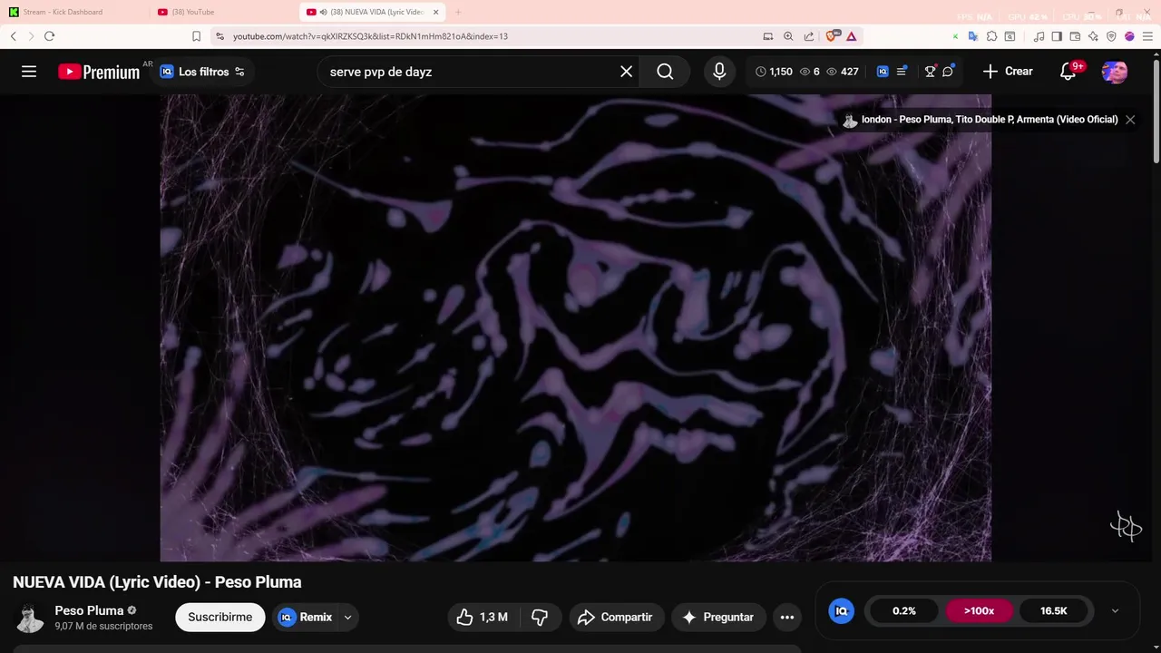Open the VPN shield icon in toolbar
Viewport: 1161px width, 653px height.
[1111, 36]
